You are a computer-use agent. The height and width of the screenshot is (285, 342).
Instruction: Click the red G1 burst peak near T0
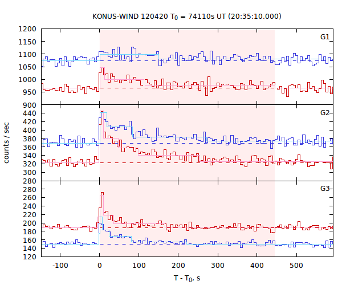[x=102, y=68]
